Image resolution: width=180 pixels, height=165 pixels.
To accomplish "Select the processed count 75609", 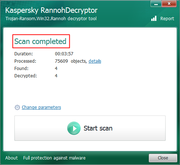I will (61, 61).
